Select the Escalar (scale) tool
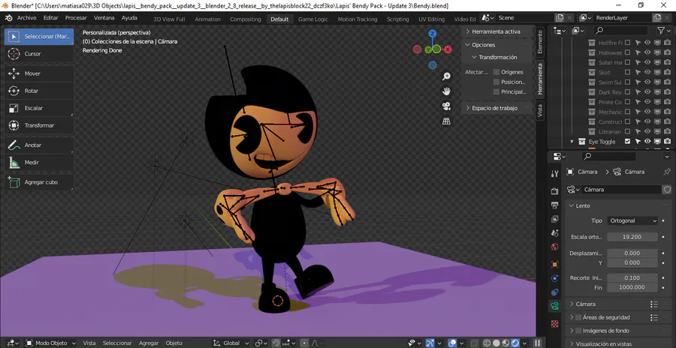Screen dimensions: 676x348 point(39,108)
